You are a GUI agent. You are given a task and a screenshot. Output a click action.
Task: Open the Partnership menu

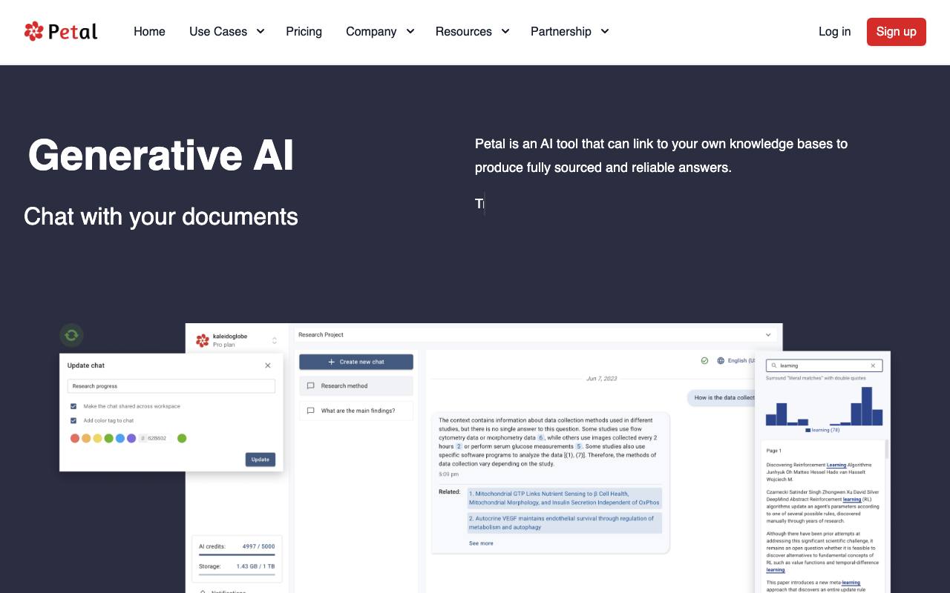(561, 31)
